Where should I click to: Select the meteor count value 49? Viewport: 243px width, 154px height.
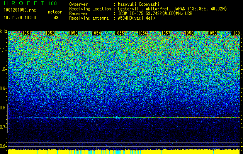pos(56,18)
